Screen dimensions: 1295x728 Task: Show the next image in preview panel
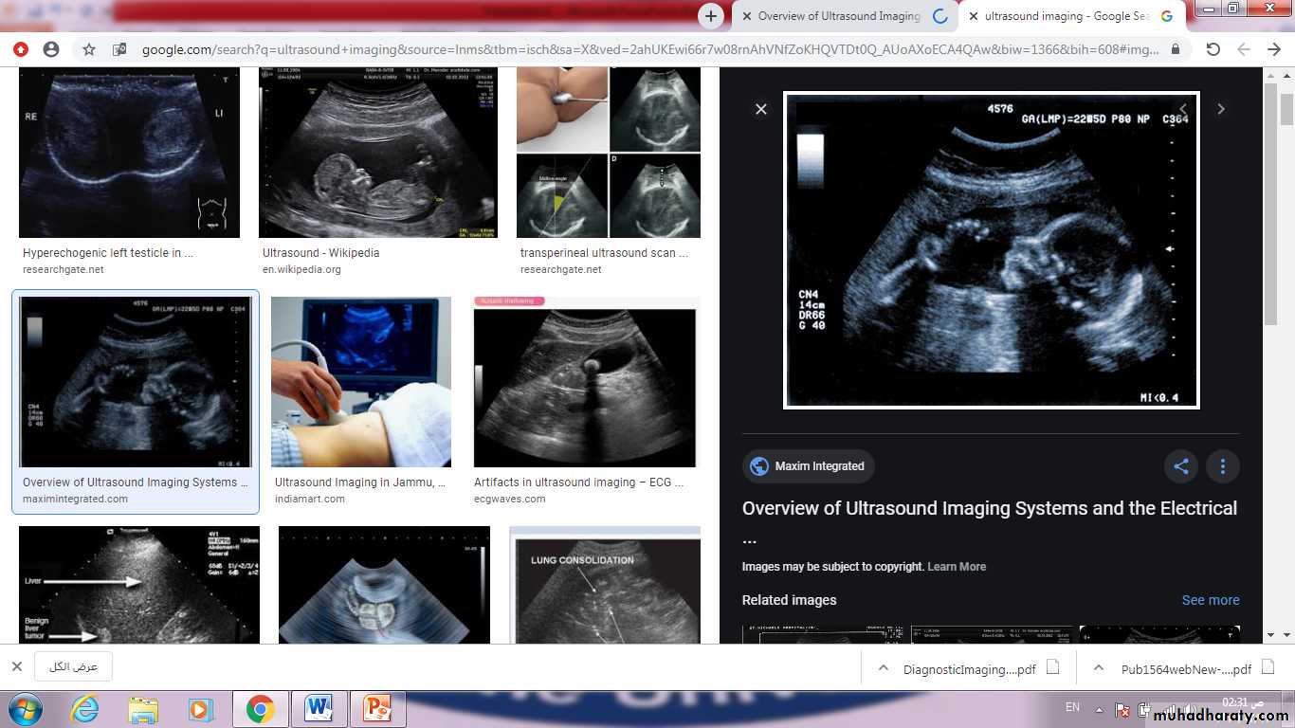click(x=1221, y=109)
